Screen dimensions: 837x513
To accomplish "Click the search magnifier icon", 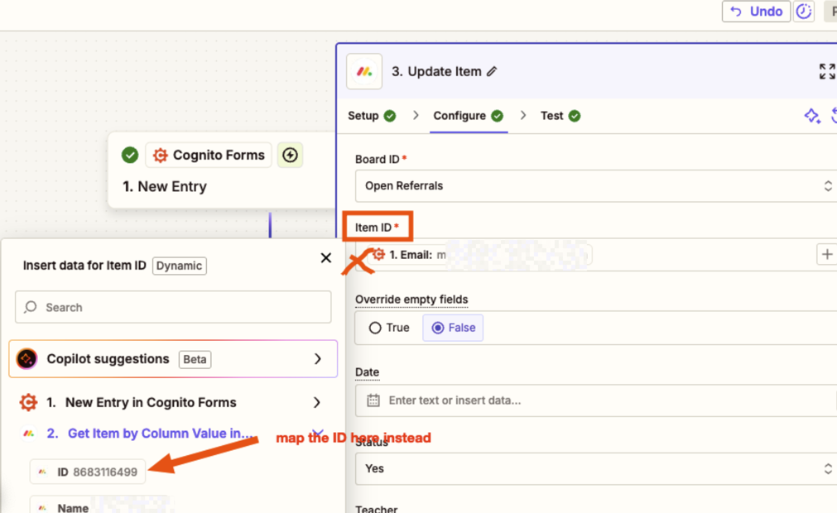I will (x=31, y=307).
